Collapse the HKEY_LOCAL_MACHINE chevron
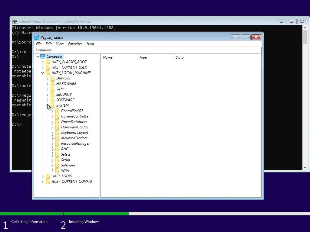The width and height of the screenshot is (310, 232). pos(42,73)
